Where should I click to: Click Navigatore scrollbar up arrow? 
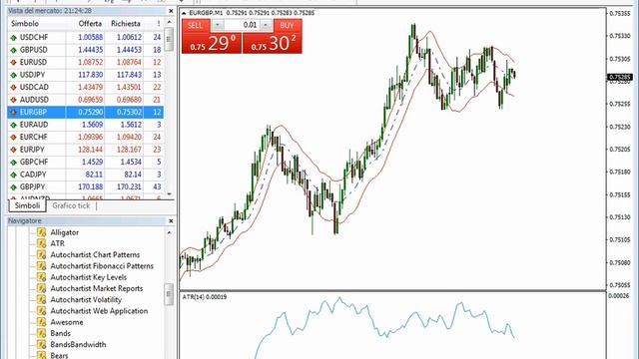point(169,232)
